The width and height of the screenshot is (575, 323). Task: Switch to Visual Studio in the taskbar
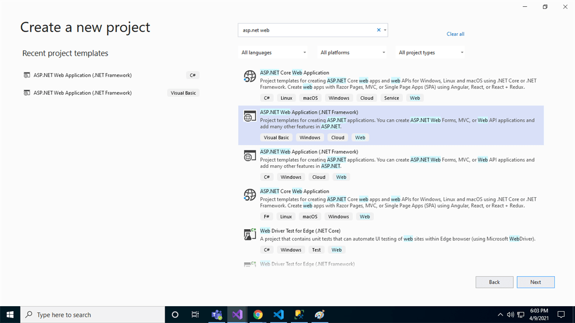point(238,315)
